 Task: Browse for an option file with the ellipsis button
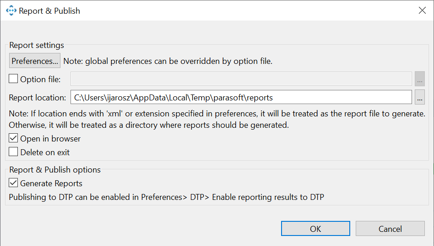click(x=420, y=79)
